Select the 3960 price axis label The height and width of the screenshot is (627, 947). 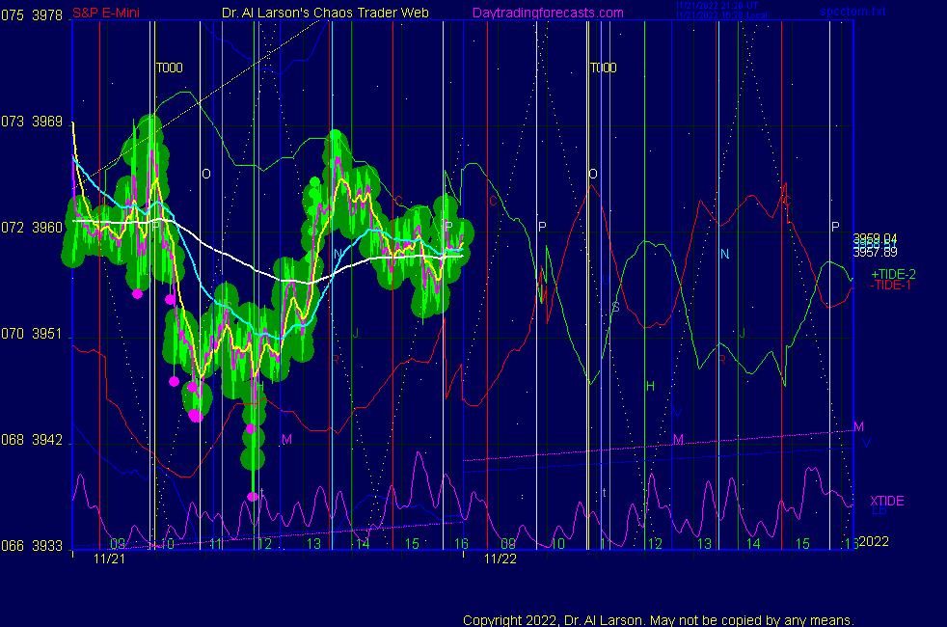pyautogui.click(x=46, y=228)
